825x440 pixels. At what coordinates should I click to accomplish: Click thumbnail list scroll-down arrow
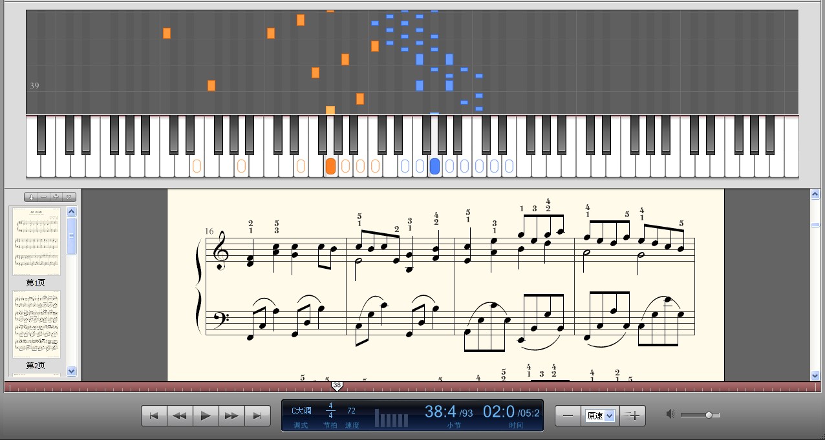click(x=72, y=372)
